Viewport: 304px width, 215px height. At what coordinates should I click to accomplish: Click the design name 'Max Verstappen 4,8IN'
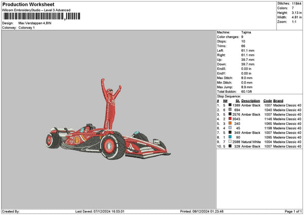[x=35, y=23]
